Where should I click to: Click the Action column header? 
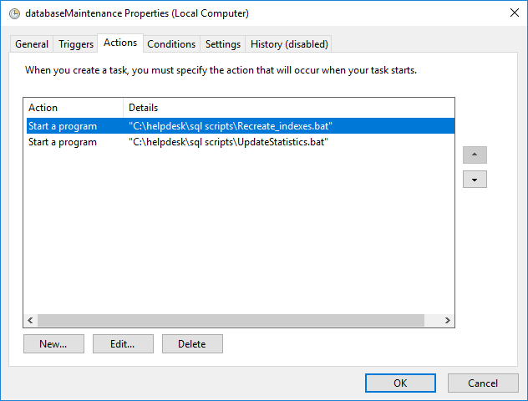pyautogui.click(x=73, y=108)
